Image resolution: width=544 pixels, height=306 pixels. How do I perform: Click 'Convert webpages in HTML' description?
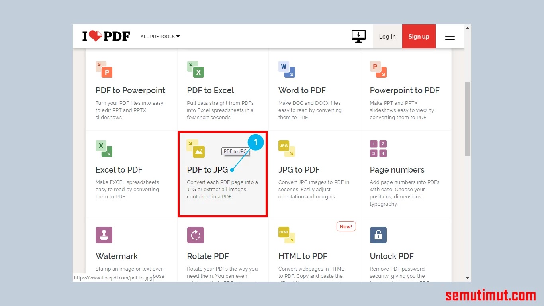click(x=311, y=269)
